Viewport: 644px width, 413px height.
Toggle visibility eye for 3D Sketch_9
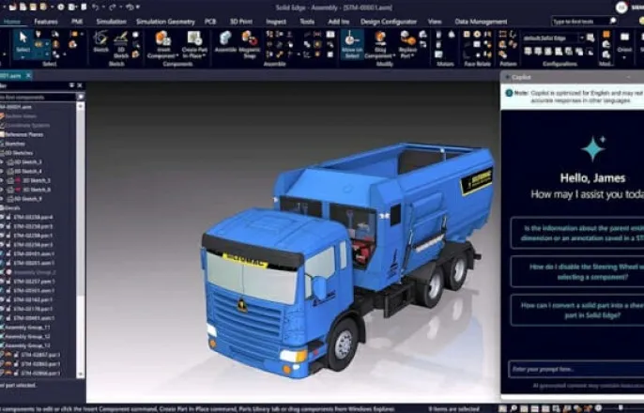tap(2, 199)
